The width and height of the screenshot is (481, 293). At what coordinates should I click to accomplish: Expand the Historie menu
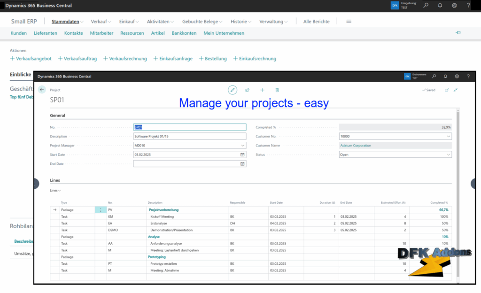coord(241,22)
